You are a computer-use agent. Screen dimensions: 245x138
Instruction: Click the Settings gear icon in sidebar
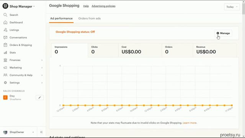pyautogui.click(x=5, y=82)
